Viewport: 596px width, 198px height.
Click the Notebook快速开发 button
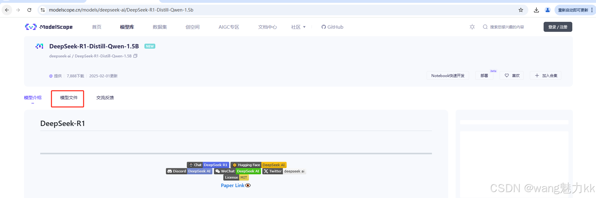448,75
